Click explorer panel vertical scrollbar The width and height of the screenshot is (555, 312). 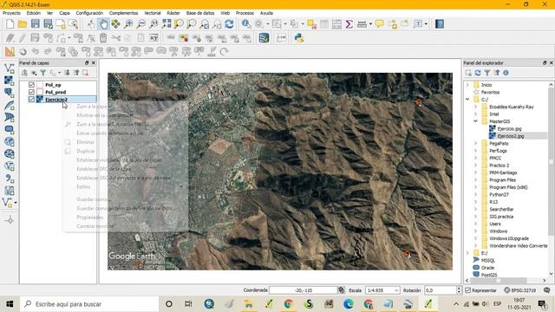551,162
